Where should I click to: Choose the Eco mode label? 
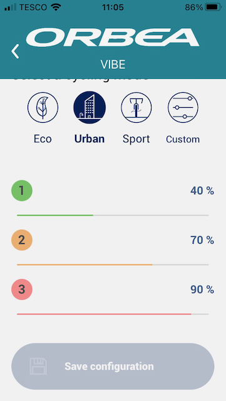43,139
